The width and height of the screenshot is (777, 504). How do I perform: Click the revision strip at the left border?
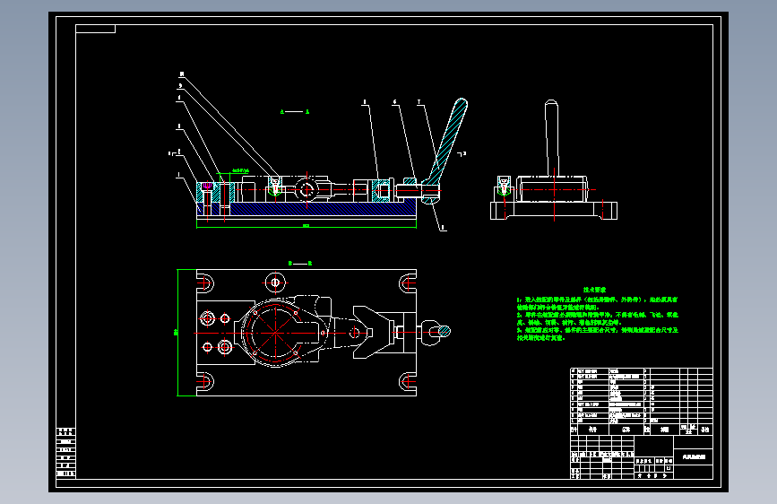(x=66, y=452)
